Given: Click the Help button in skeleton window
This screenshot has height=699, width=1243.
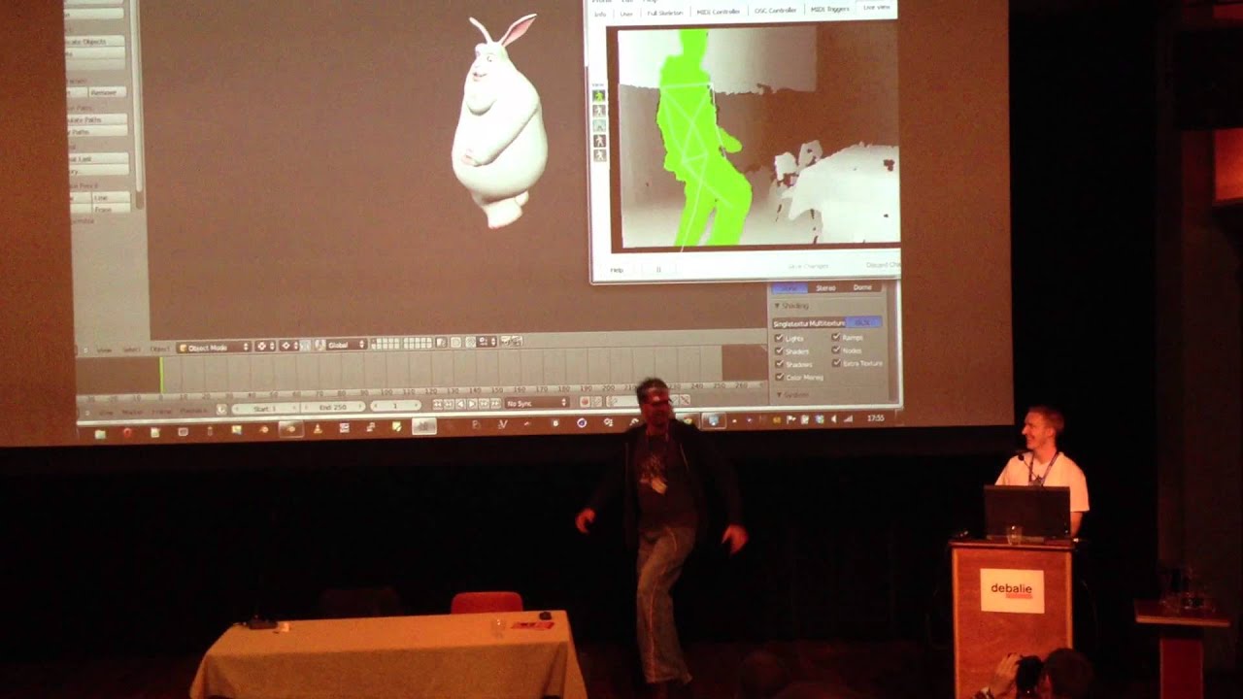Looking at the screenshot, I should click(x=617, y=270).
